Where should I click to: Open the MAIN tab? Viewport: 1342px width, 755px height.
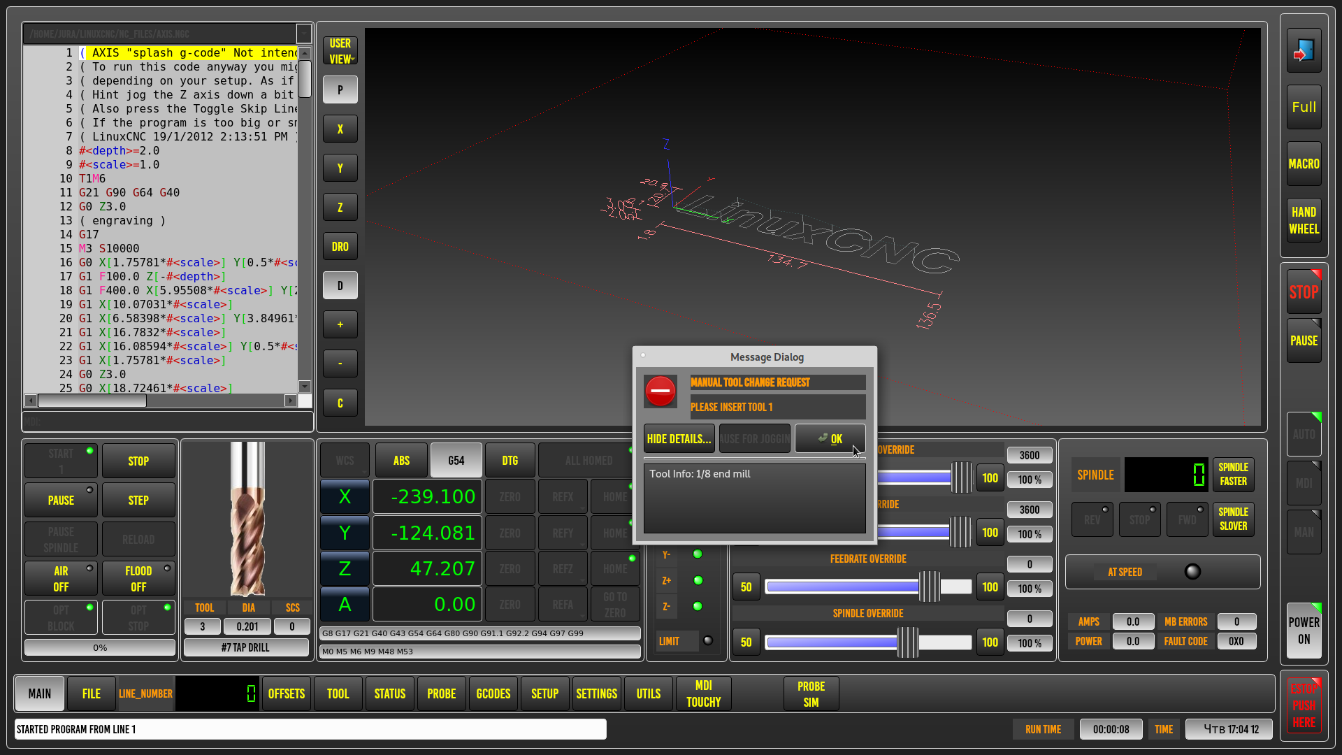[40, 694]
